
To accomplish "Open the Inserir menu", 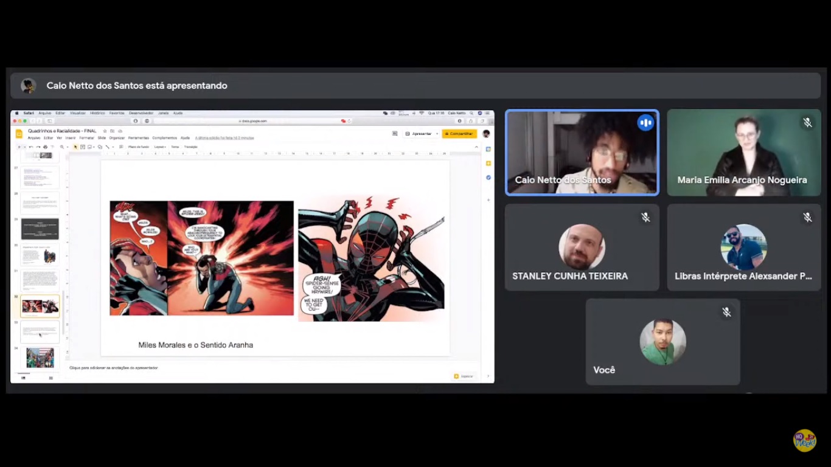I will point(71,138).
